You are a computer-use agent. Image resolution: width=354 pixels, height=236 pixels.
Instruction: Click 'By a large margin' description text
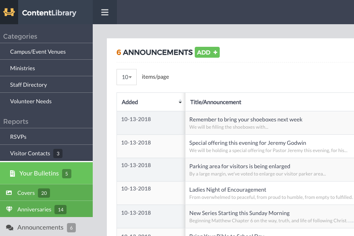click(x=257, y=173)
